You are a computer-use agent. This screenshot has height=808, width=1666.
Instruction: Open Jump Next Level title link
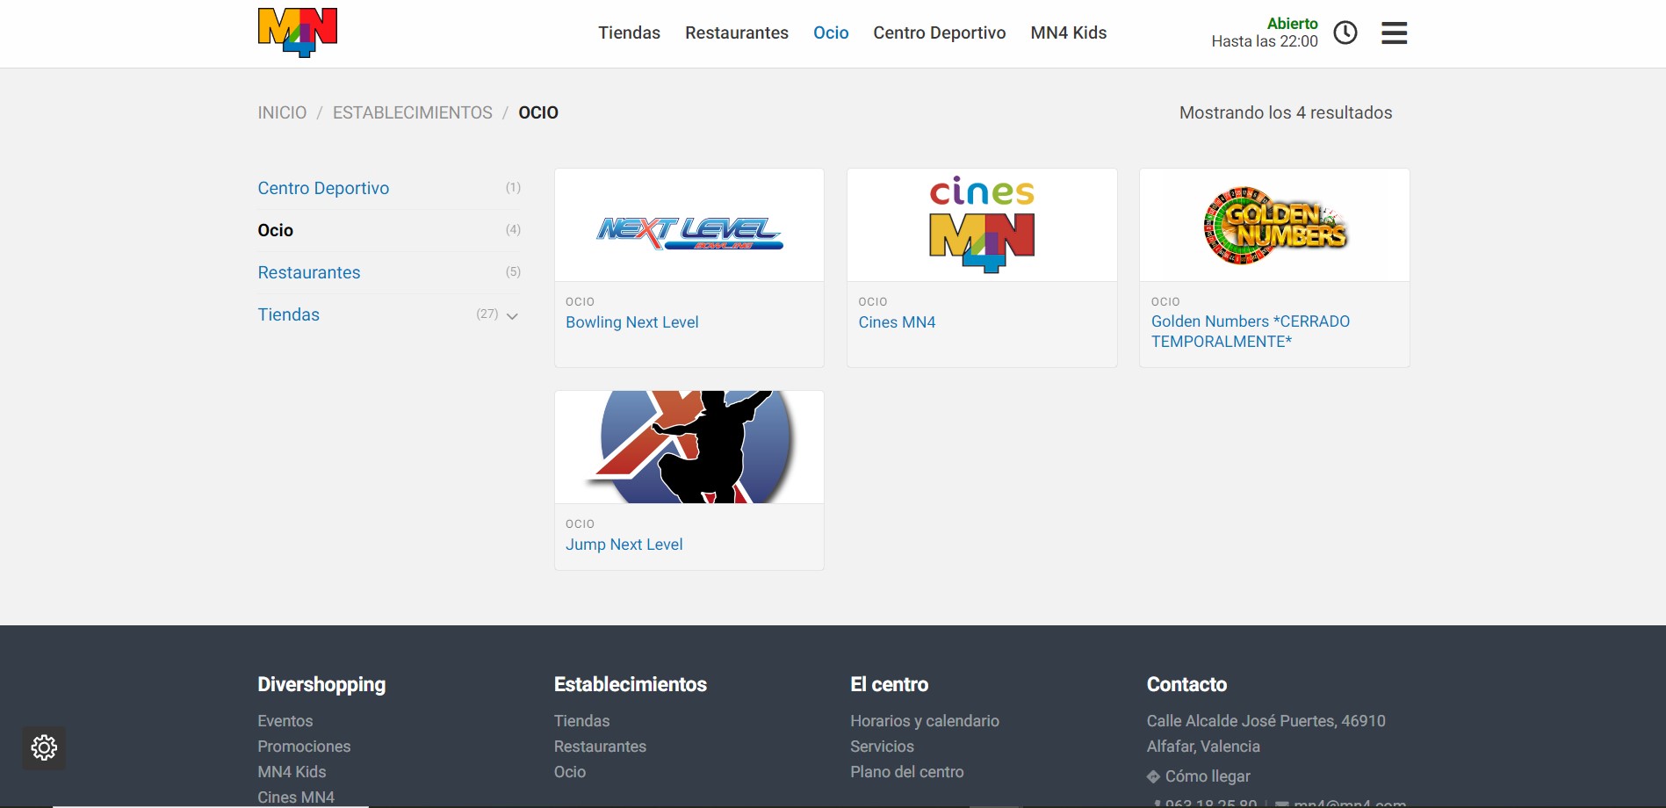click(x=624, y=545)
